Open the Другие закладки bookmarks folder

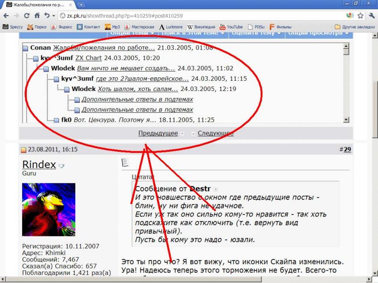click(354, 27)
